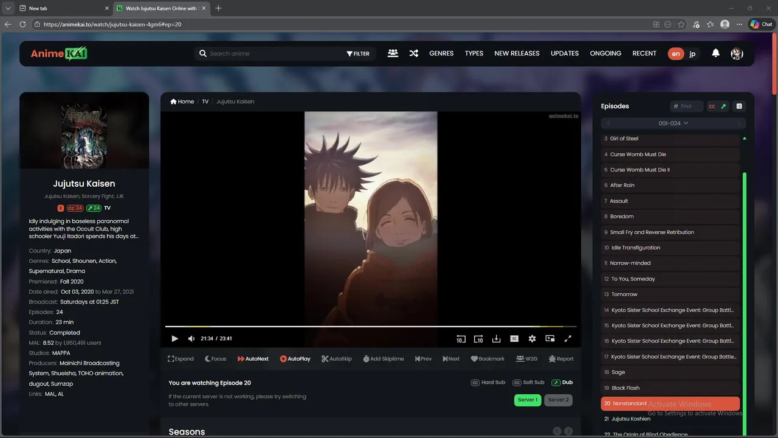Viewport: 778px width, 438px height.
Task: Click the next episode range arrow
Action: pyautogui.click(x=739, y=123)
